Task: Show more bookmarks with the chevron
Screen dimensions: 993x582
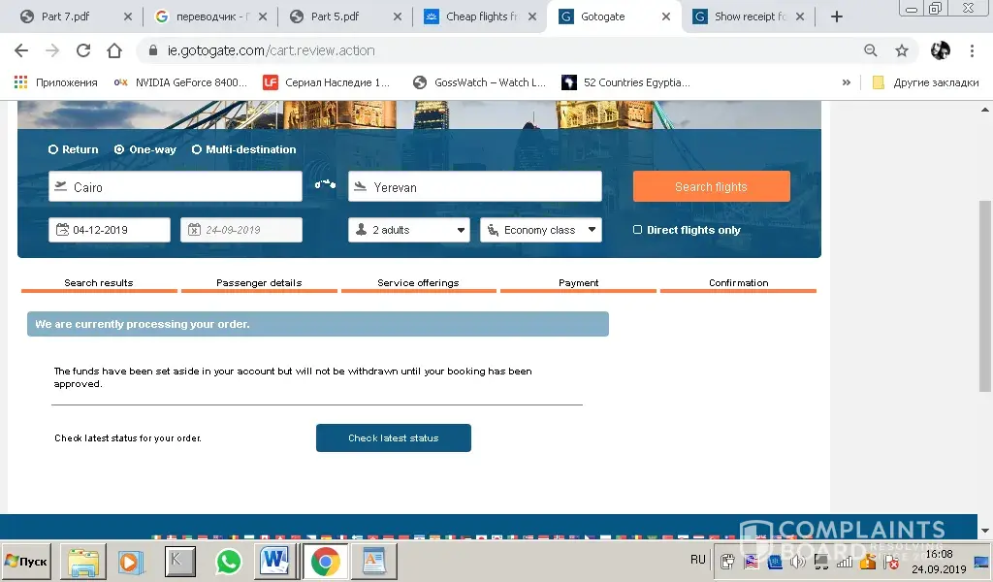Action: click(x=846, y=82)
